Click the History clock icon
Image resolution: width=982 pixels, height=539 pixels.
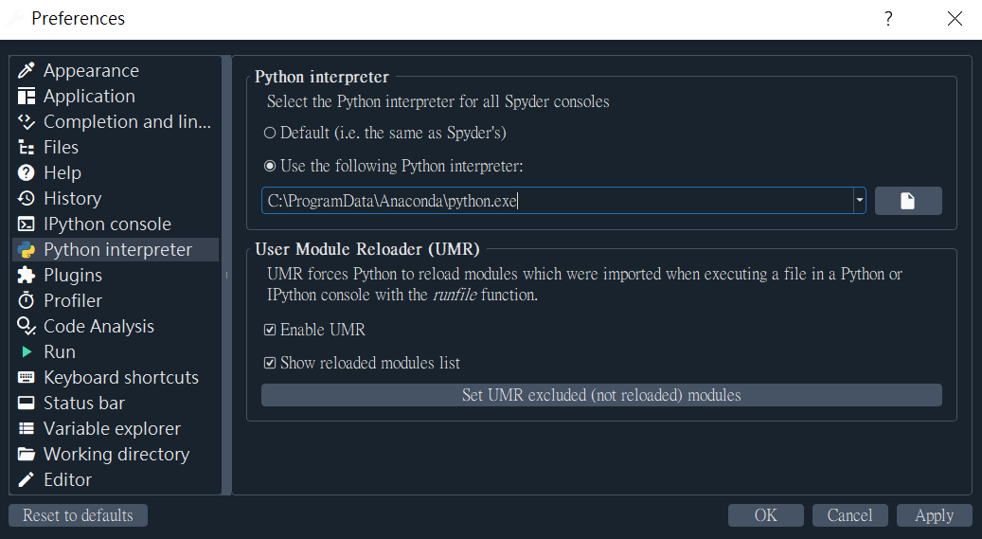[27, 199]
